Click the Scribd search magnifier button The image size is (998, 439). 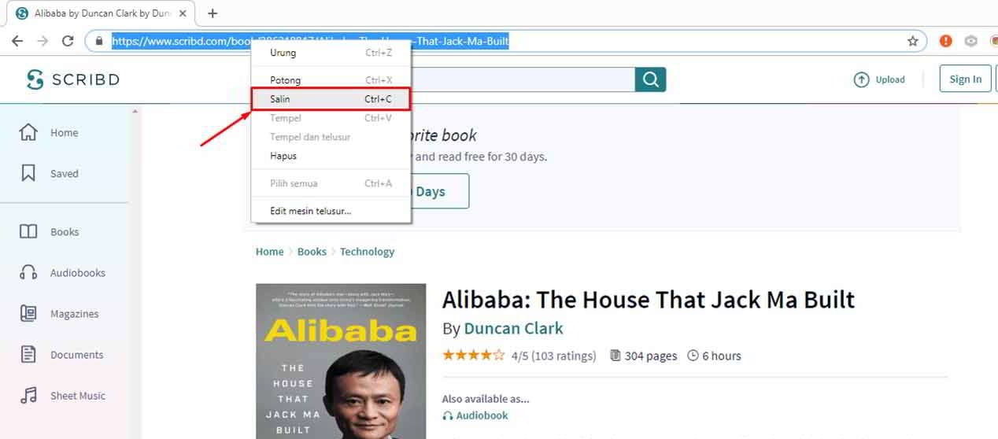[651, 79]
